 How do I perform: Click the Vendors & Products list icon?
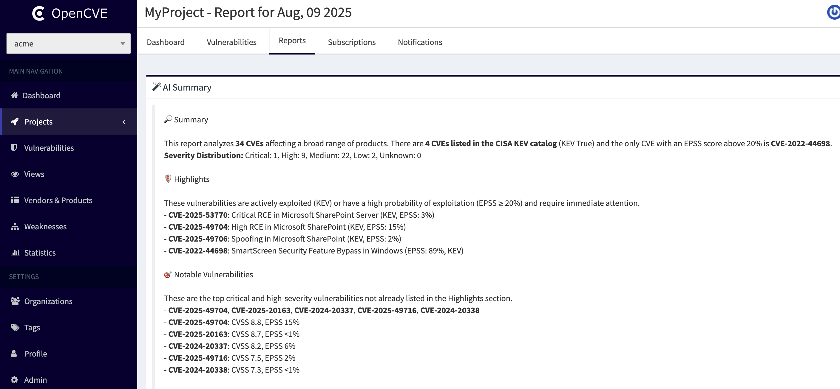click(x=15, y=200)
